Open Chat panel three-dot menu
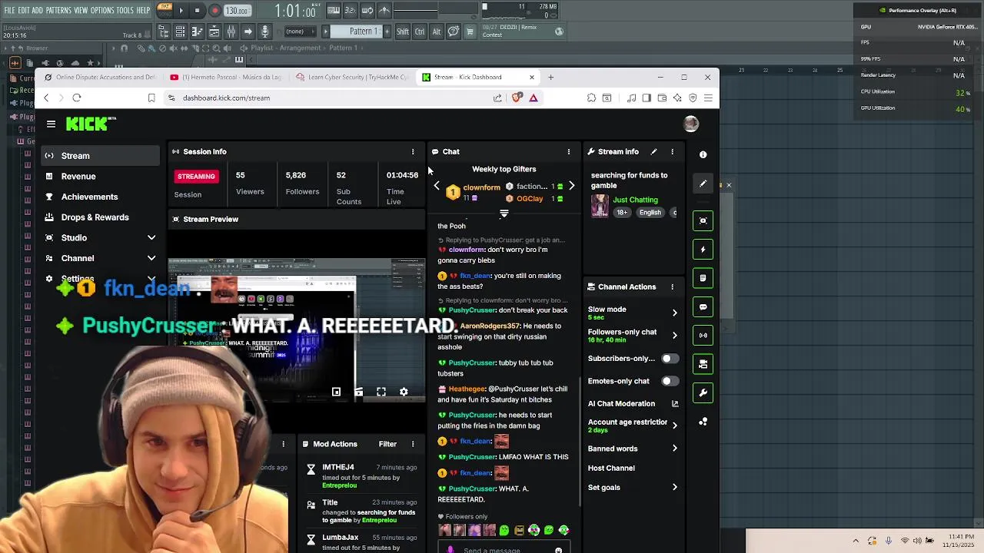Image resolution: width=984 pixels, height=553 pixels. click(x=569, y=151)
